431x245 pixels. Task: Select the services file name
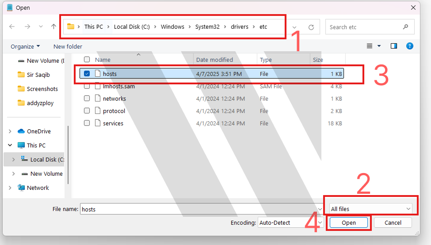click(x=113, y=123)
